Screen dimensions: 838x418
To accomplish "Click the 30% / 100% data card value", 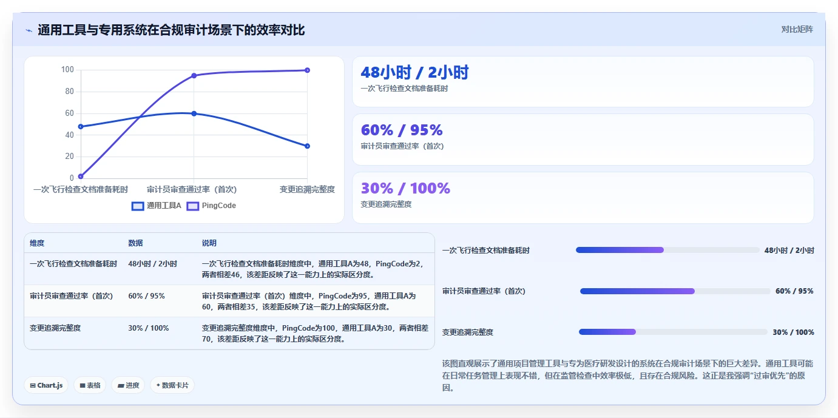I will point(405,188).
